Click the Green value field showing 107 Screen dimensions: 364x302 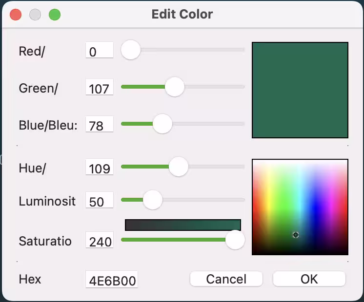100,87
